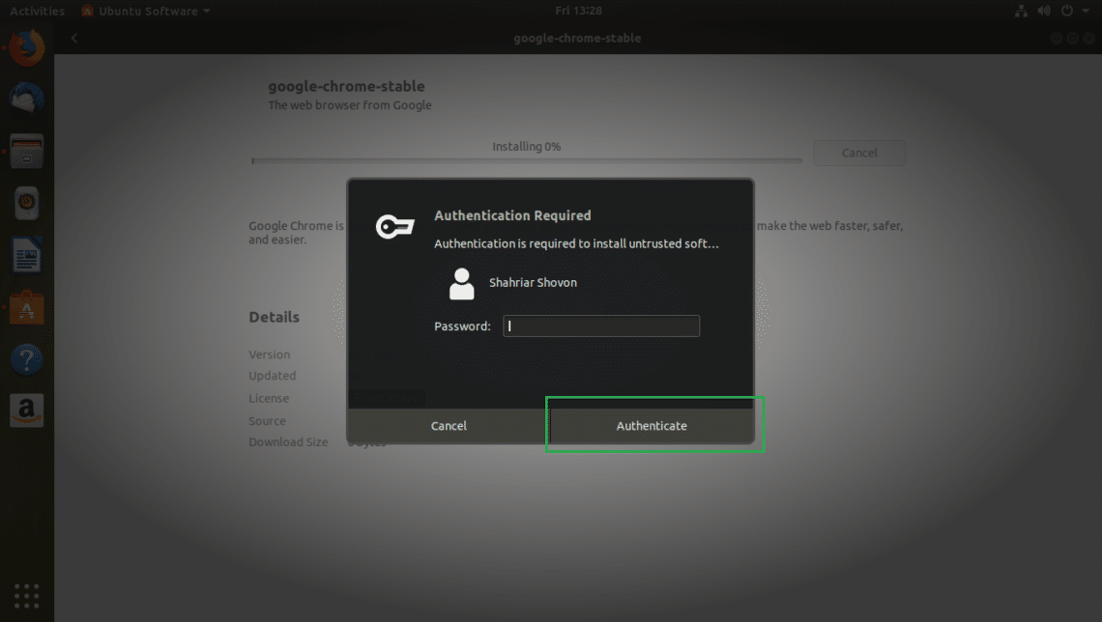Click the volume icon in top bar
Viewport: 1102px width, 622px height.
(1044, 11)
